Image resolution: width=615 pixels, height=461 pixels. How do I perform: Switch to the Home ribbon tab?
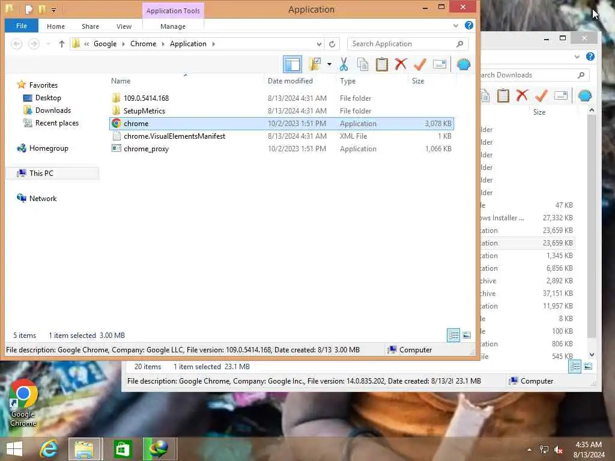coord(56,26)
